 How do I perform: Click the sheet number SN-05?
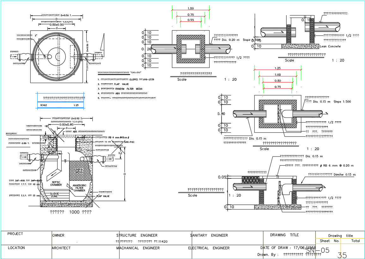318,250
